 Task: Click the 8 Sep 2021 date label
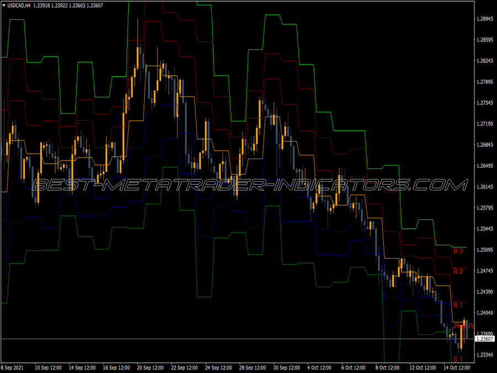pos(12,367)
